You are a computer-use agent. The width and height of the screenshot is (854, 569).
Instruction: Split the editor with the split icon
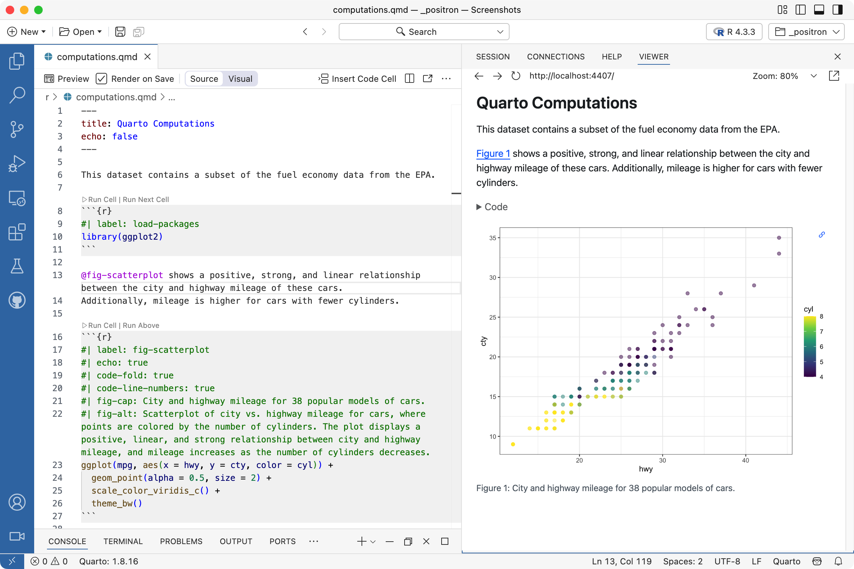tap(409, 78)
